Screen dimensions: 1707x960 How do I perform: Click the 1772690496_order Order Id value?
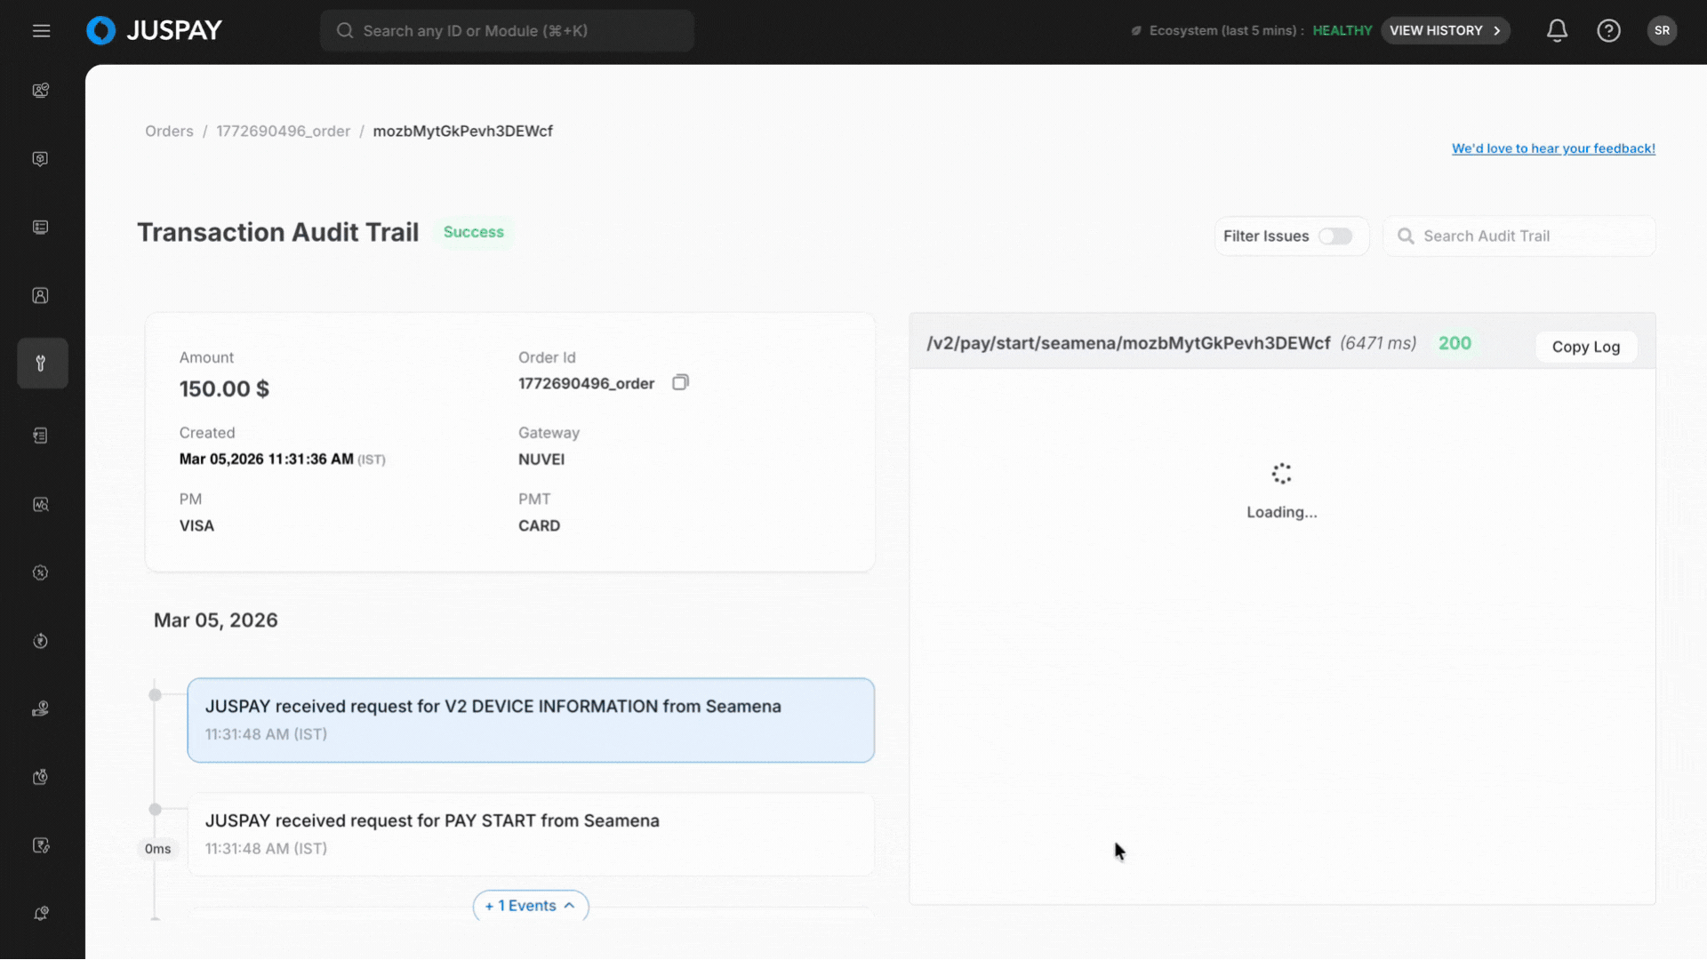pos(586,383)
